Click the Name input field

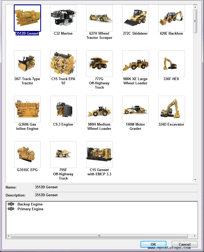pos(115,187)
